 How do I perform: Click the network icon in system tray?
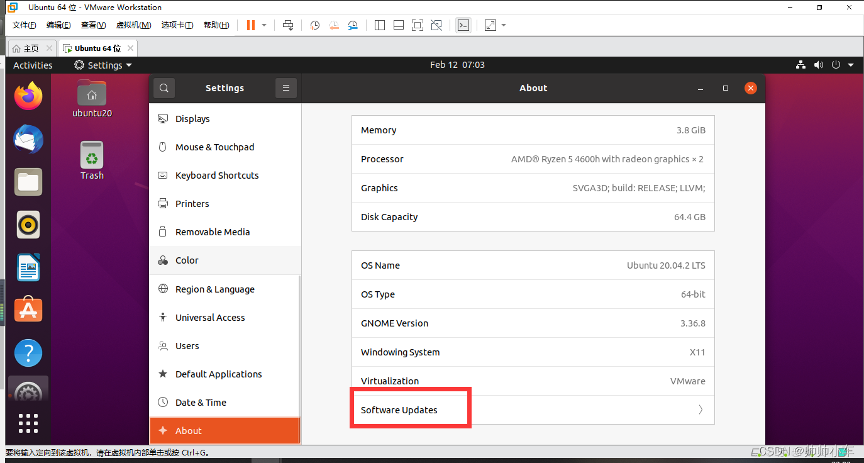800,65
